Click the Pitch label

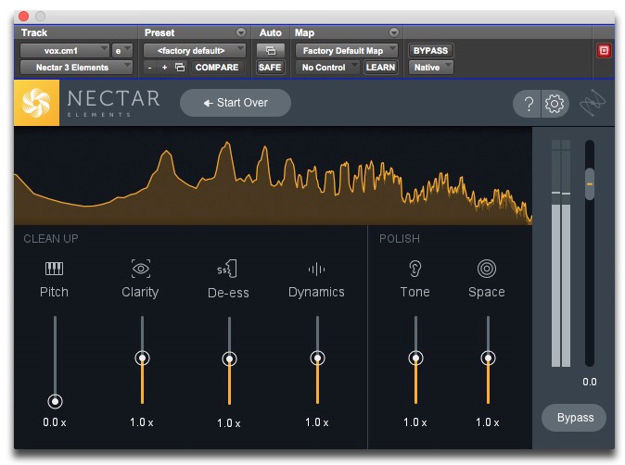[x=54, y=292]
